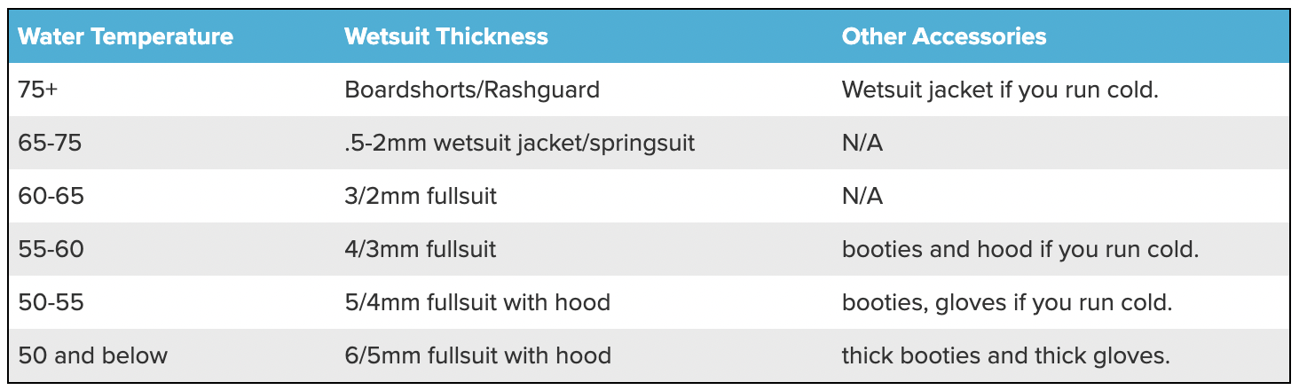Click the 3/2mm fullsuit cell

(421, 196)
